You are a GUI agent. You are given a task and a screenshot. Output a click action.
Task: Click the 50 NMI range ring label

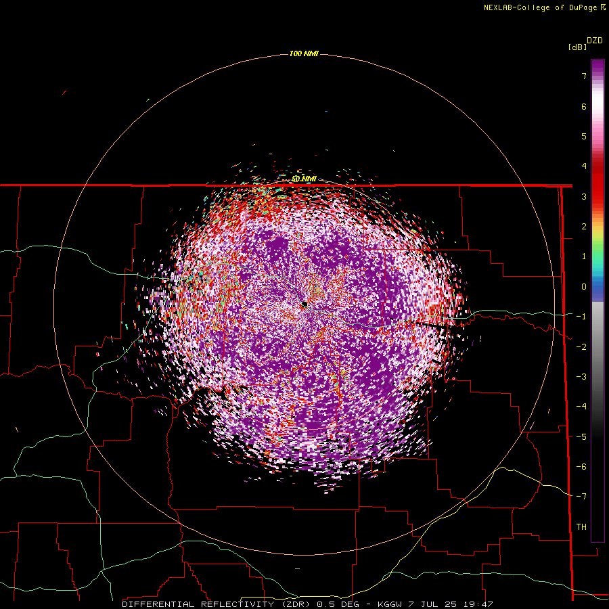(304, 179)
